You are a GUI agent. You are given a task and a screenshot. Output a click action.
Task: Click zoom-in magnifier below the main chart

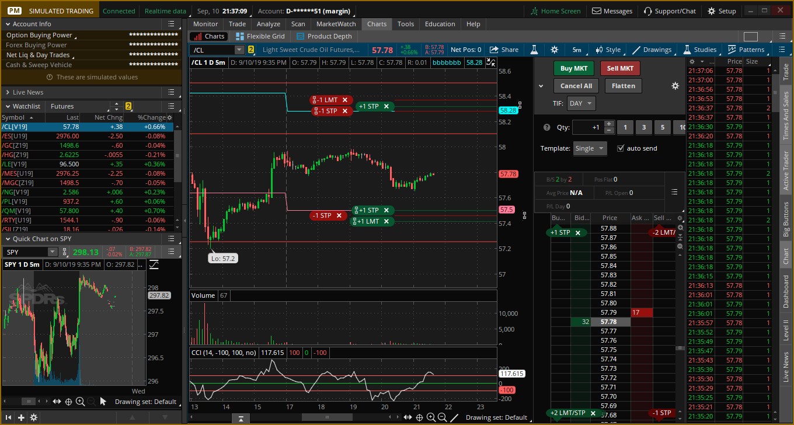pos(431,417)
